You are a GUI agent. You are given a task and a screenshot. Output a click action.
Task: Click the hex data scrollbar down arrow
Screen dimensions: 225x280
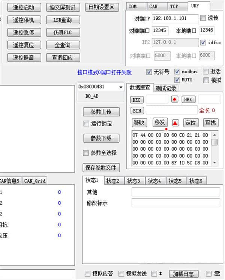214,163
